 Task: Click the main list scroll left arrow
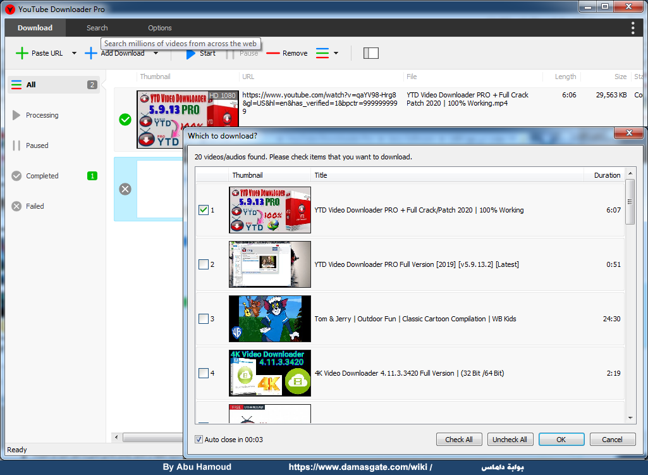click(116, 437)
